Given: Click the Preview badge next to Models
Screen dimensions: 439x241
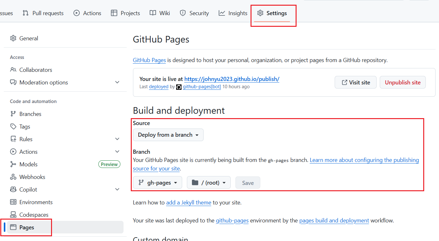Looking at the screenshot, I should point(109,164).
